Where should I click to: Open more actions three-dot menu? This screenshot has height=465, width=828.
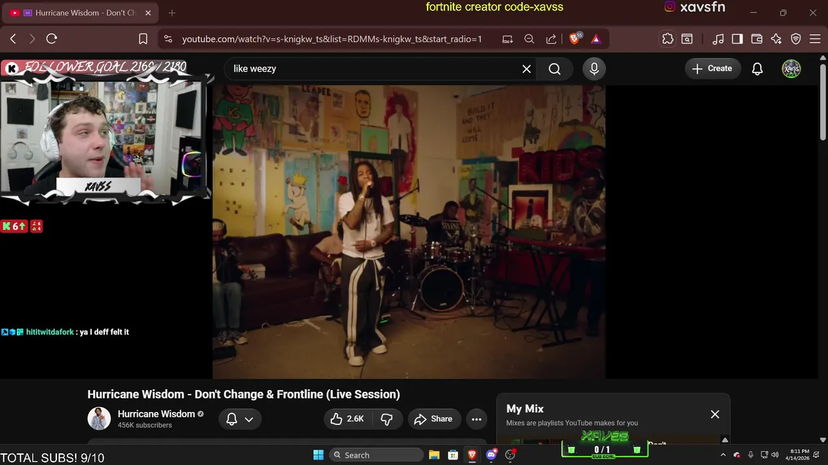pyautogui.click(x=476, y=418)
